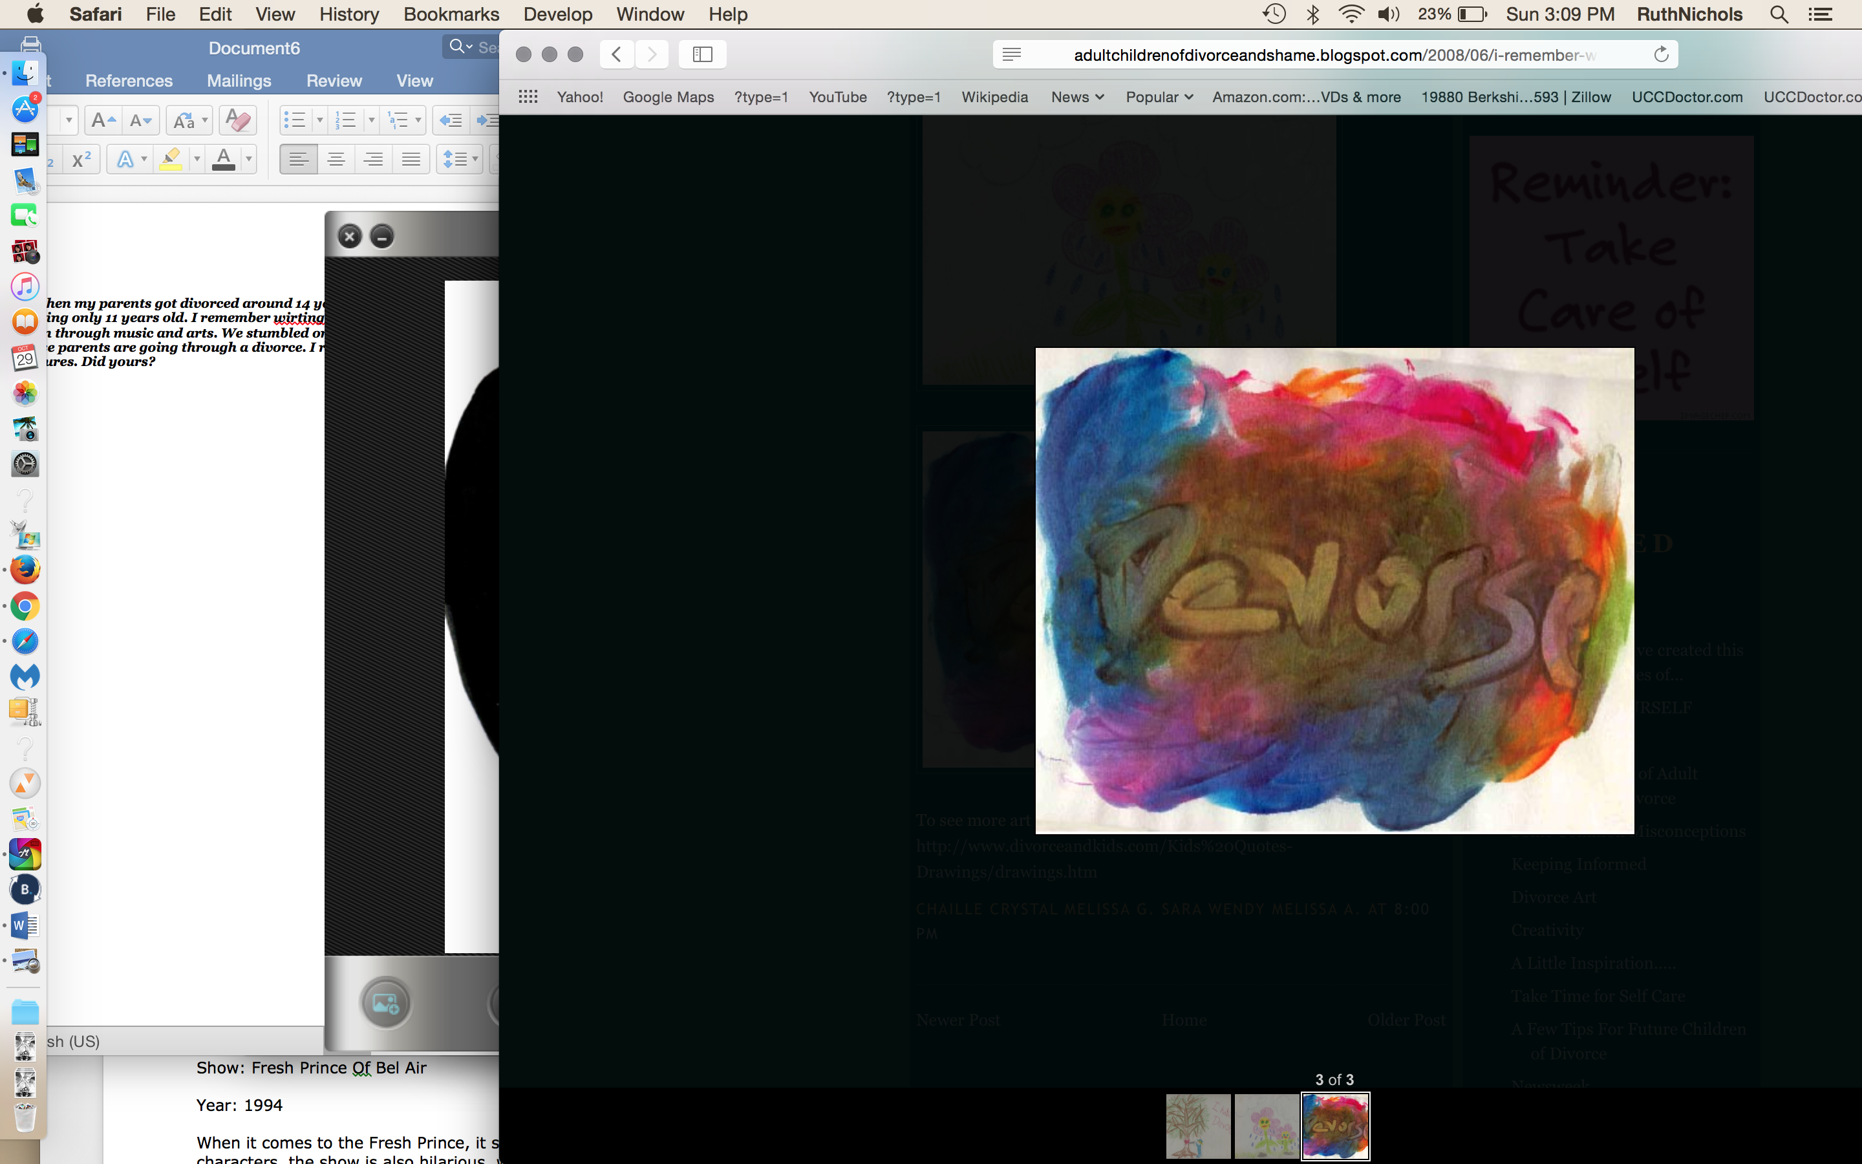Click the add picture icon in media panel
Image resolution: width=1862 pixels, height=1164 pixels.
point(385,1003)
